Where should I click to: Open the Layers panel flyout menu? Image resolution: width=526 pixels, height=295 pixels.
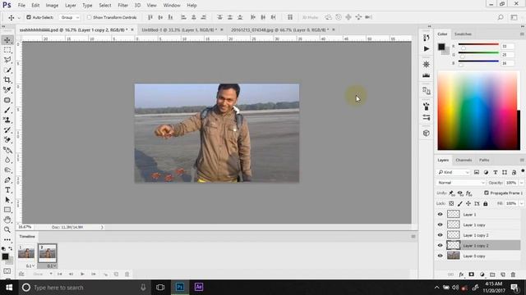(522, 161)
